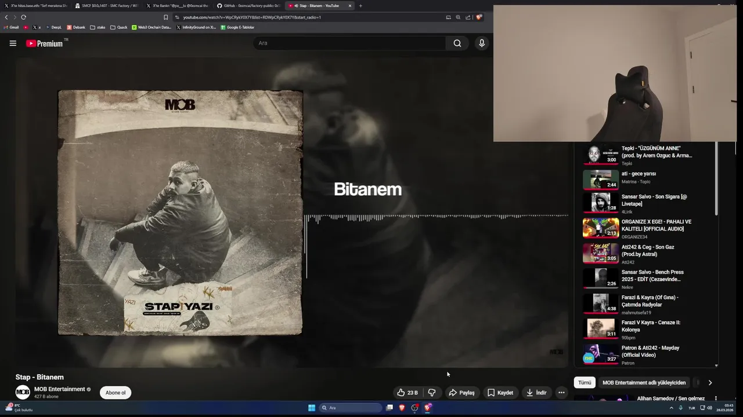743x417 pixels.
Task: Play Tepki - ÜZGÜNÜM ANNE playlist item
Action: pos(644,155)
